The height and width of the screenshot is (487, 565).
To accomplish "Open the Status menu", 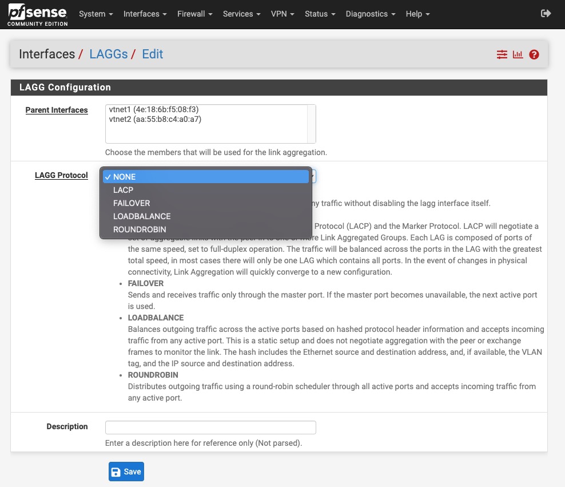I will [320, 14].
